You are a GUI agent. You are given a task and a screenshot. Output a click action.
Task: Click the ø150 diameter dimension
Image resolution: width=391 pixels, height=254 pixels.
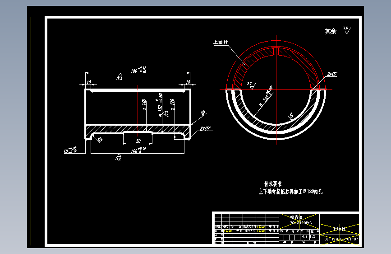[160, 105]
